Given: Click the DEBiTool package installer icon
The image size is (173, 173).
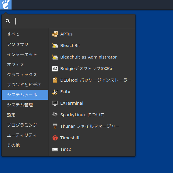Looking at the screenshot, I should pos(55,80).
